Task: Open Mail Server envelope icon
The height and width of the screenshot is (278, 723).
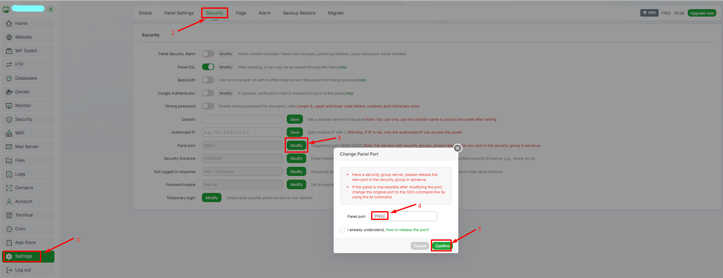Action: click(x=9, y=147)
